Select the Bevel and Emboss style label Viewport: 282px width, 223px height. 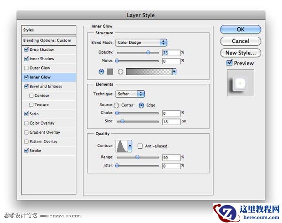[x=46, y=86]
